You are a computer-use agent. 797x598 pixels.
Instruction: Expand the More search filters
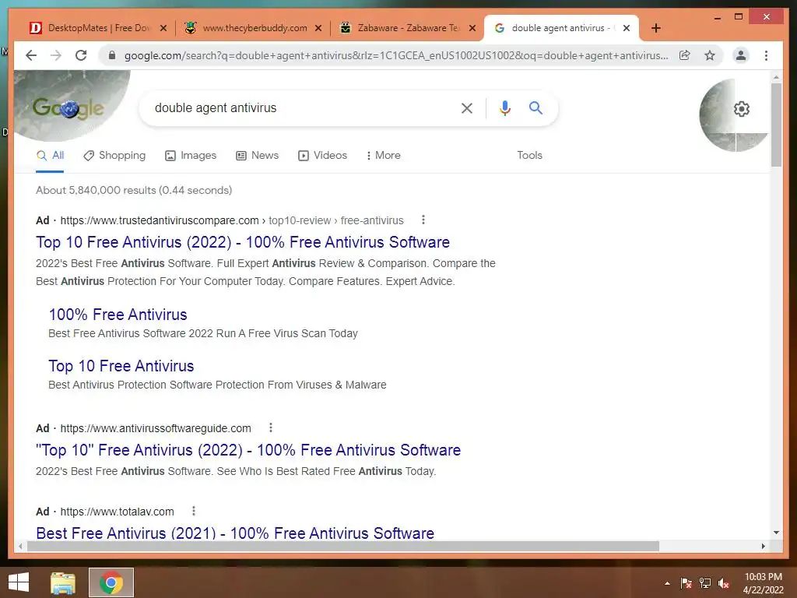pos(383,156)
